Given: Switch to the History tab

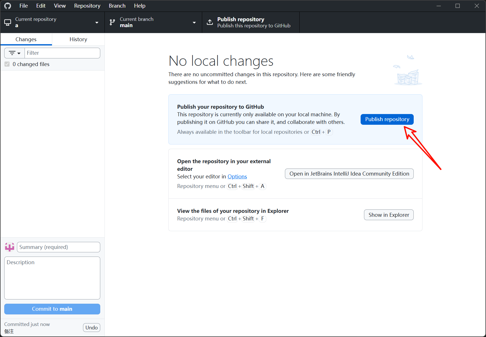Looking at the screenshot, I should [x=78, y=40].
